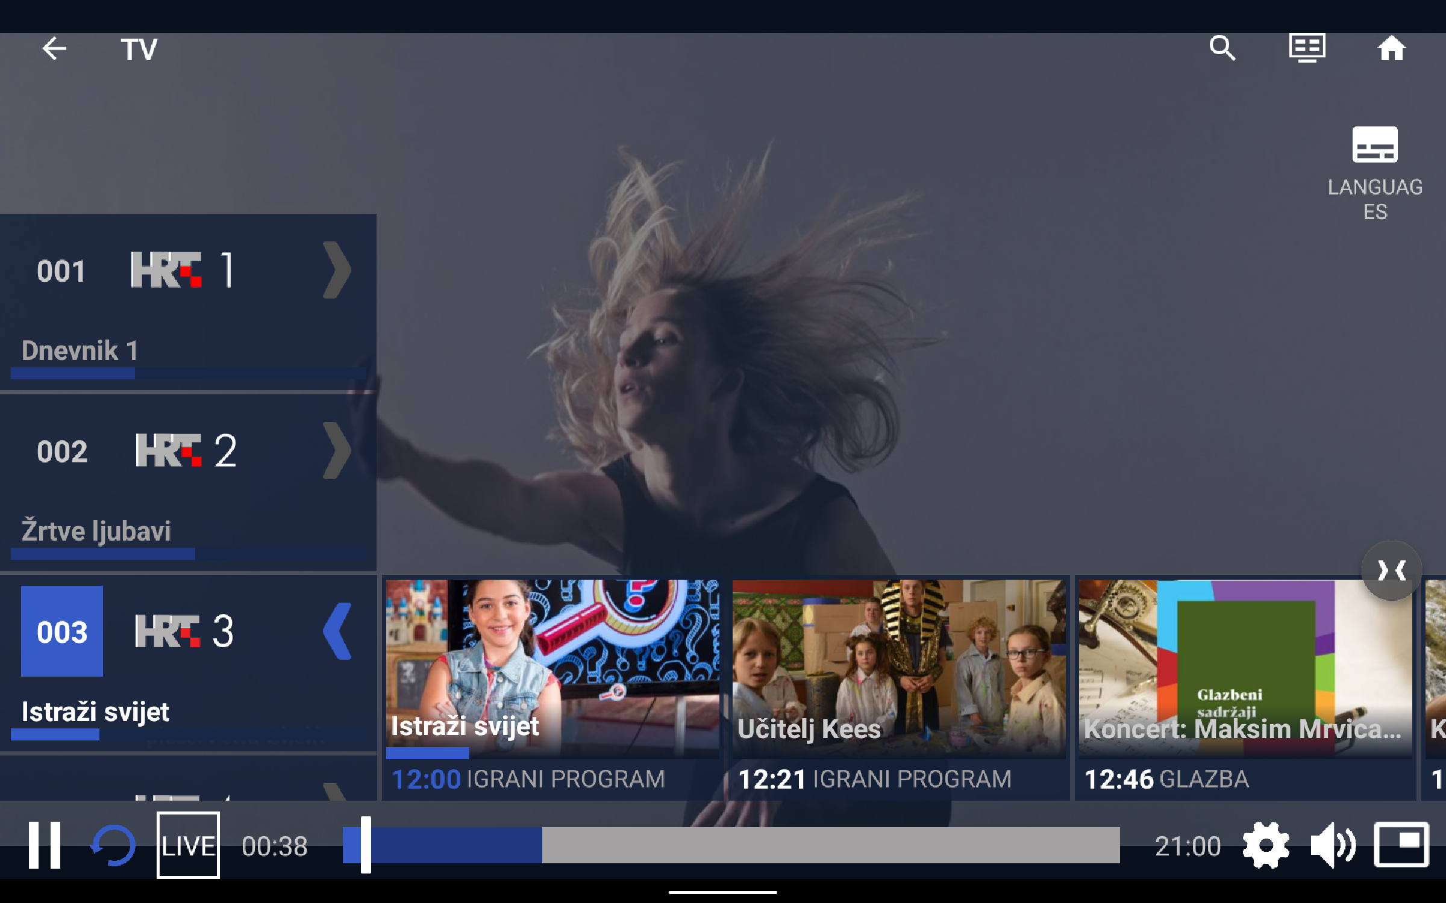The height and width of the screenshot is (903, 1446).
Task: Select channel 002 HRT 2 logo
Action: click(x=186, y=450)
